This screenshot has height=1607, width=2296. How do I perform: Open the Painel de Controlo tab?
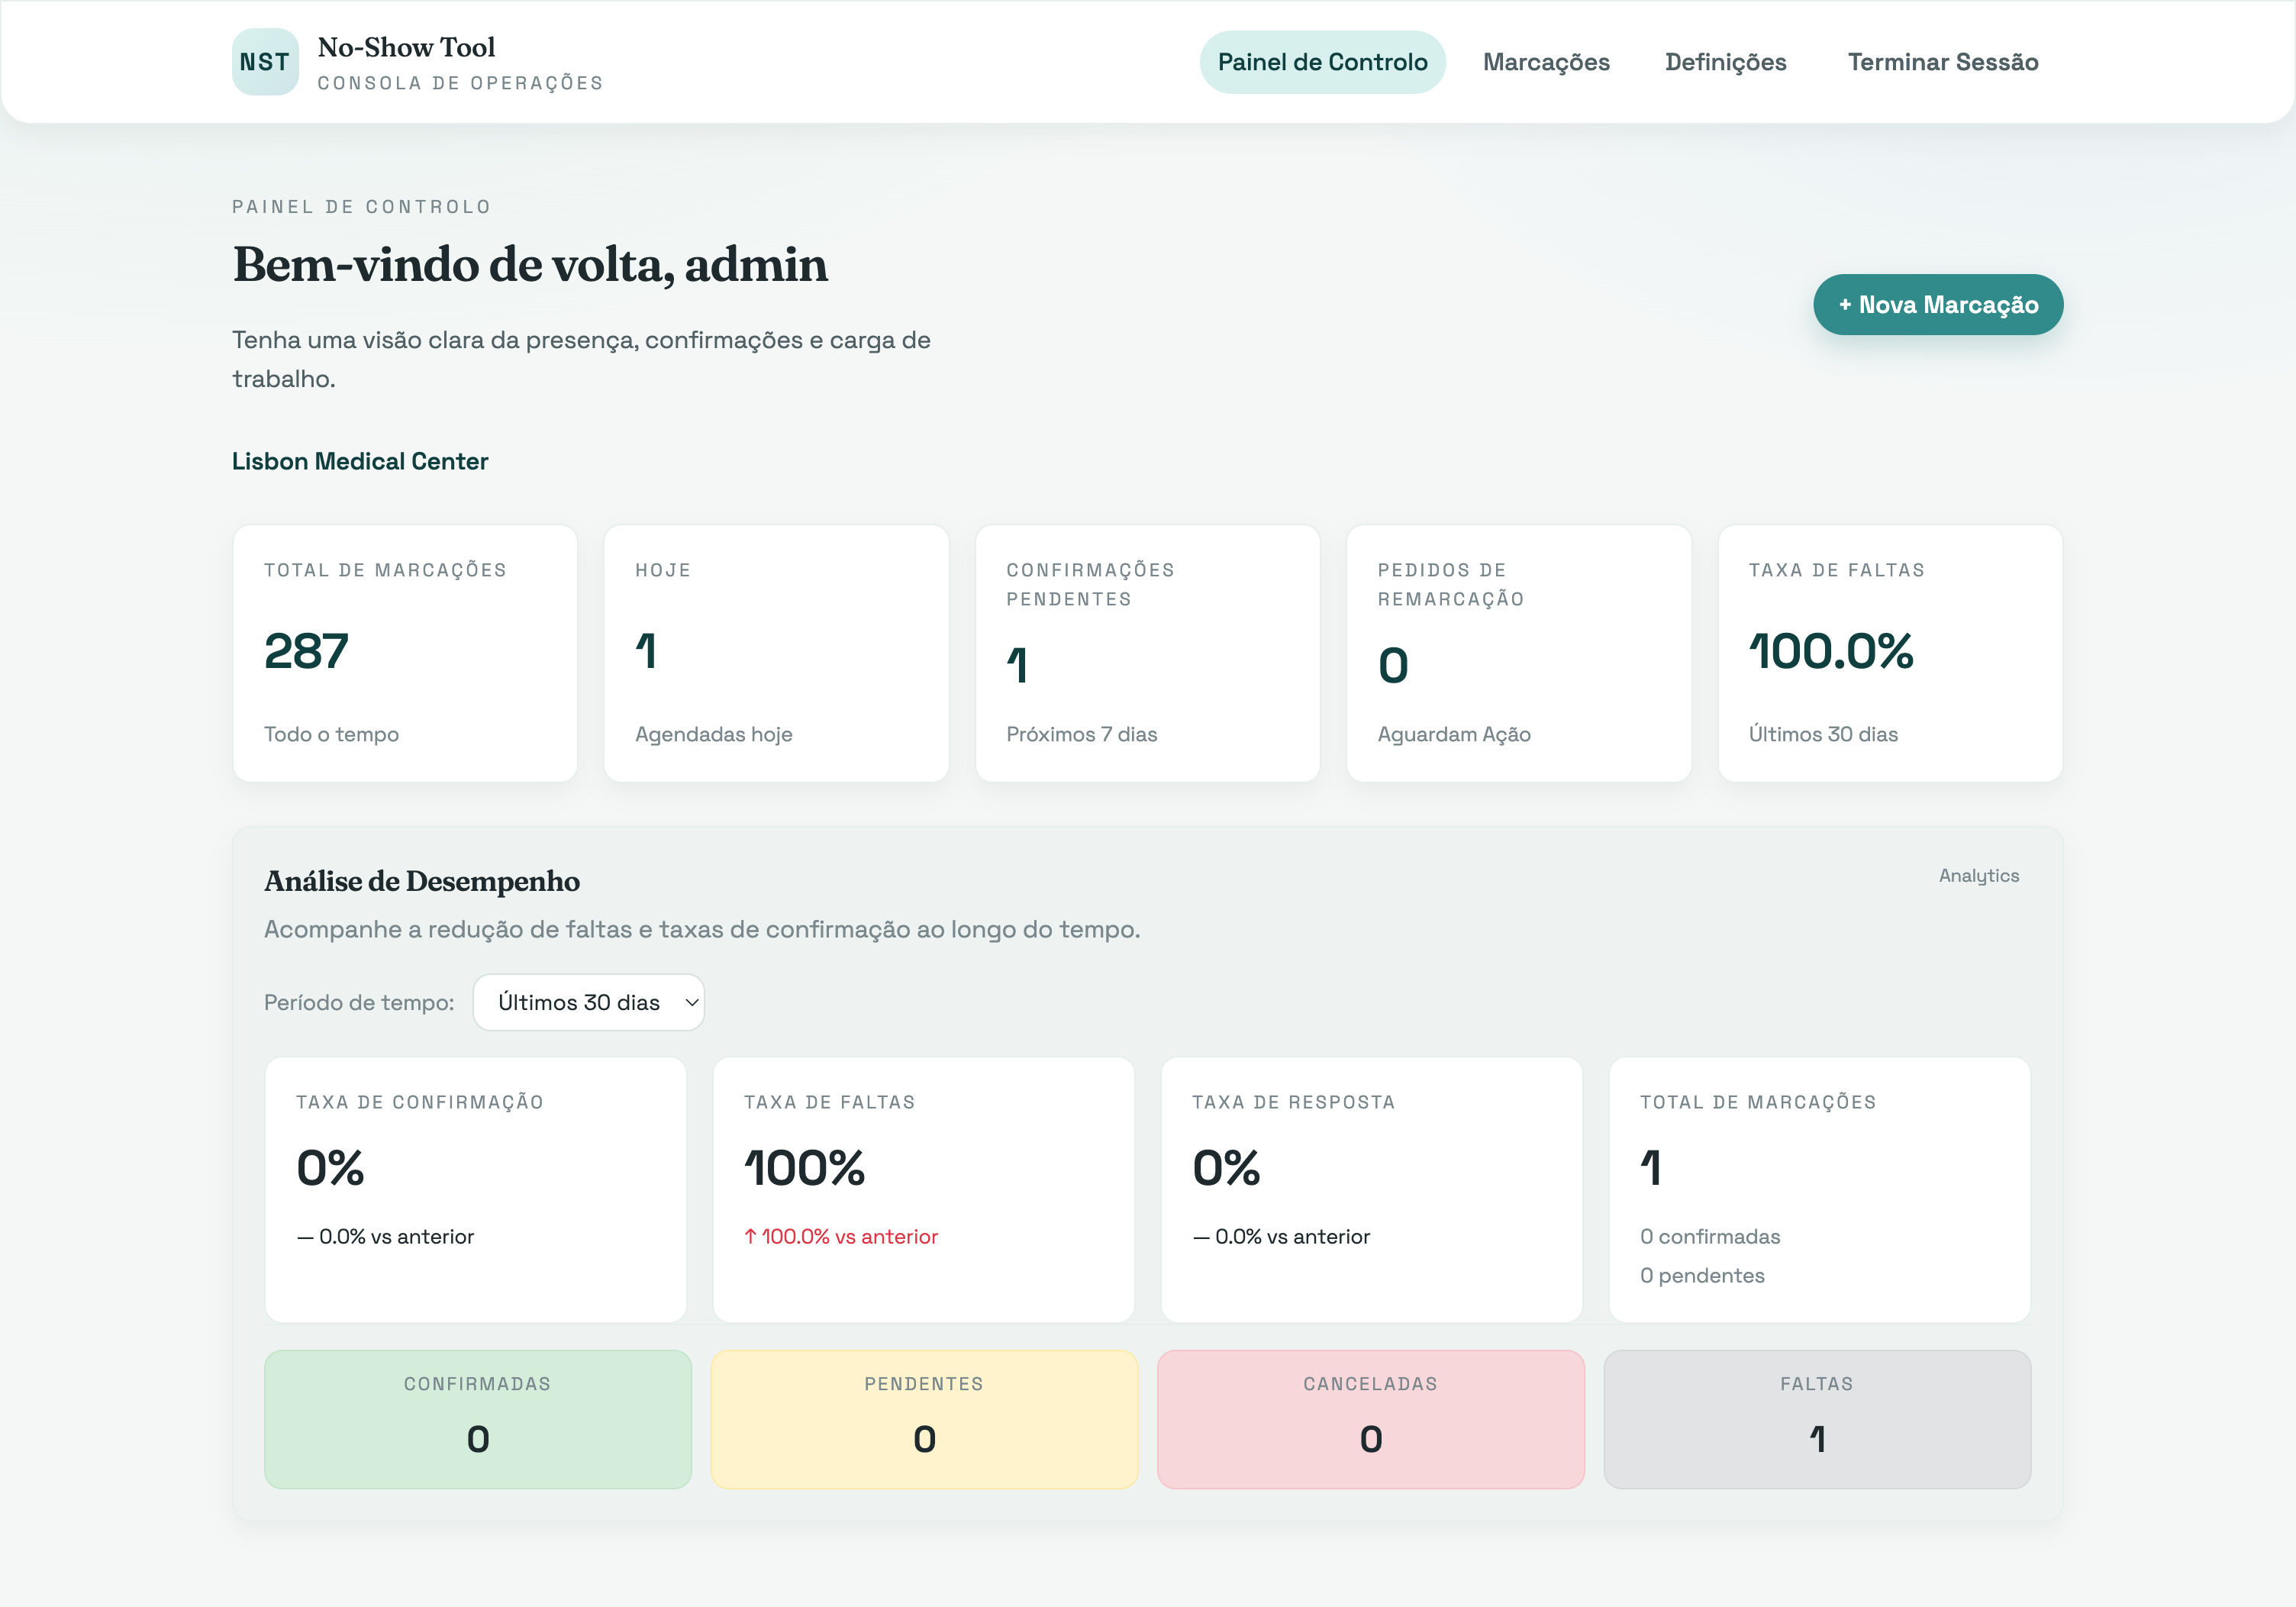1322,62
